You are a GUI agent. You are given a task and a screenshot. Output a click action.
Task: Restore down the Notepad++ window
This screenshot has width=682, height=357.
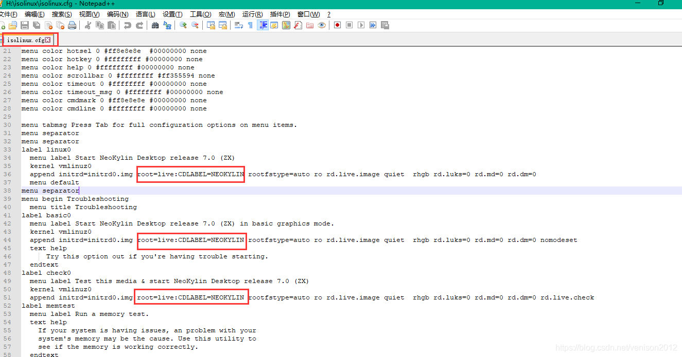click(x=661, y=3)
